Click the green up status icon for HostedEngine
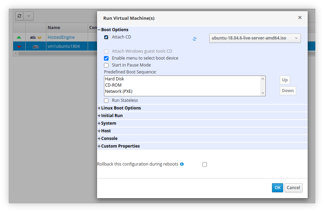The width and height of the screenshot is (324, 212). pos(19,37)
